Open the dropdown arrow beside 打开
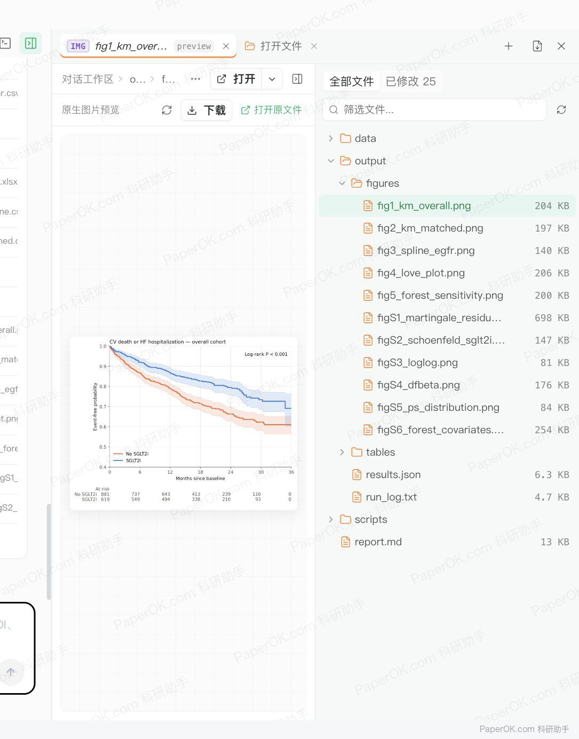 coord(272,79)
